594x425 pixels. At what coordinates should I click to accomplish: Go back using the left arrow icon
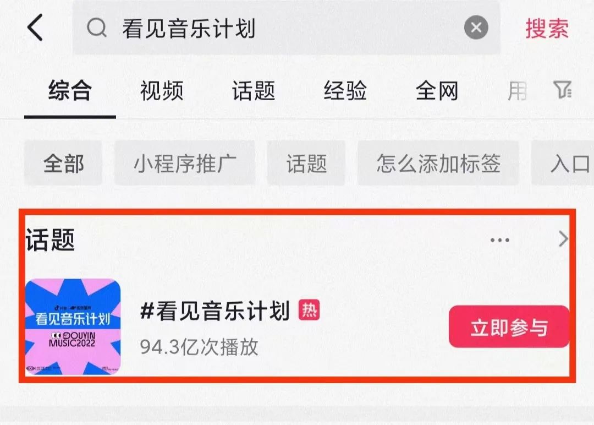tap(35, 28)
